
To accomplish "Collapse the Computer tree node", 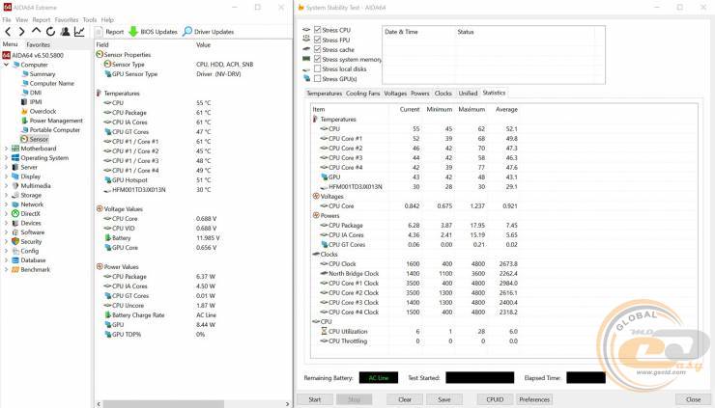I will [x=7, y=65].
